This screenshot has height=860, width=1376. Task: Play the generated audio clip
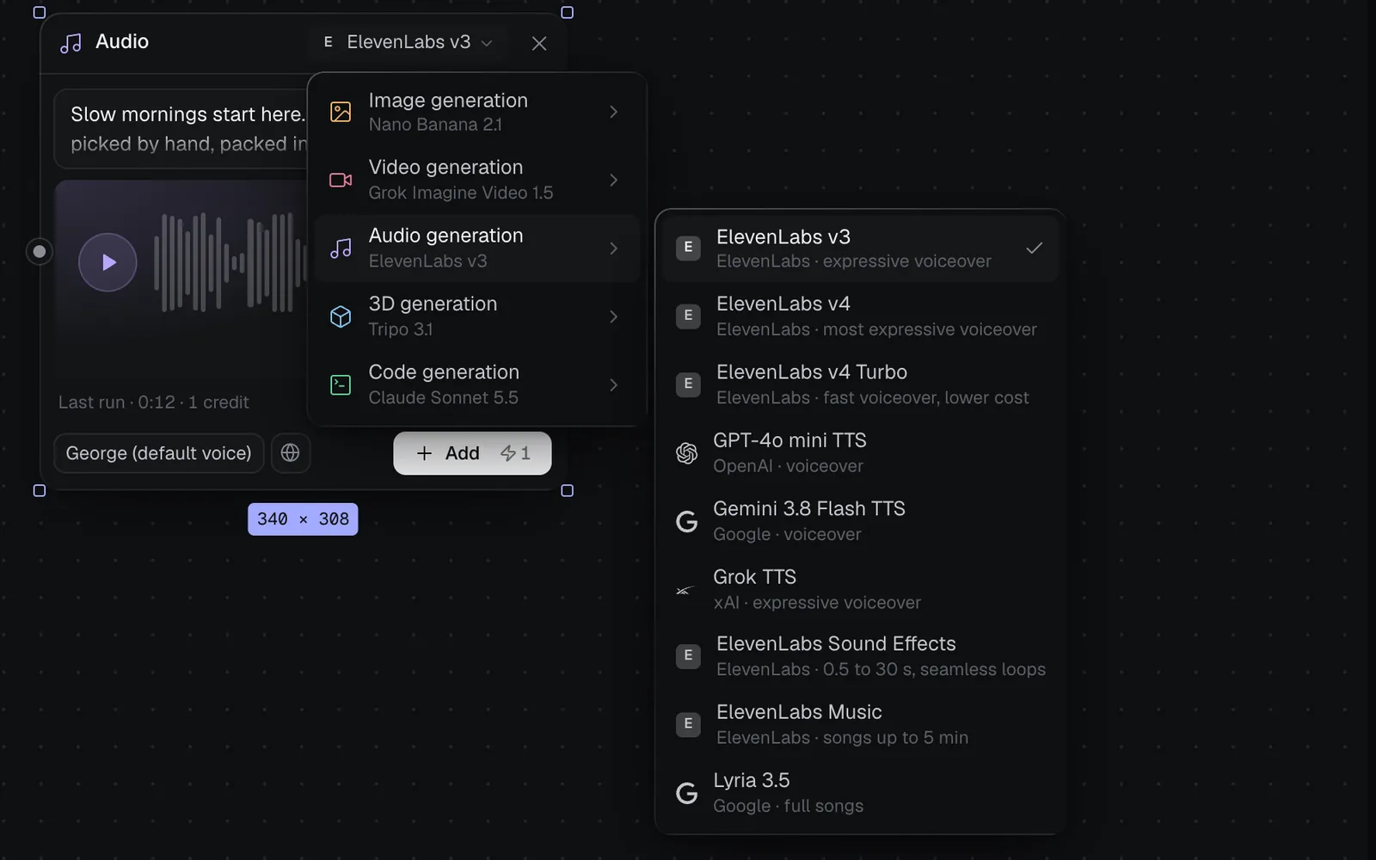(x=107, y=262)
